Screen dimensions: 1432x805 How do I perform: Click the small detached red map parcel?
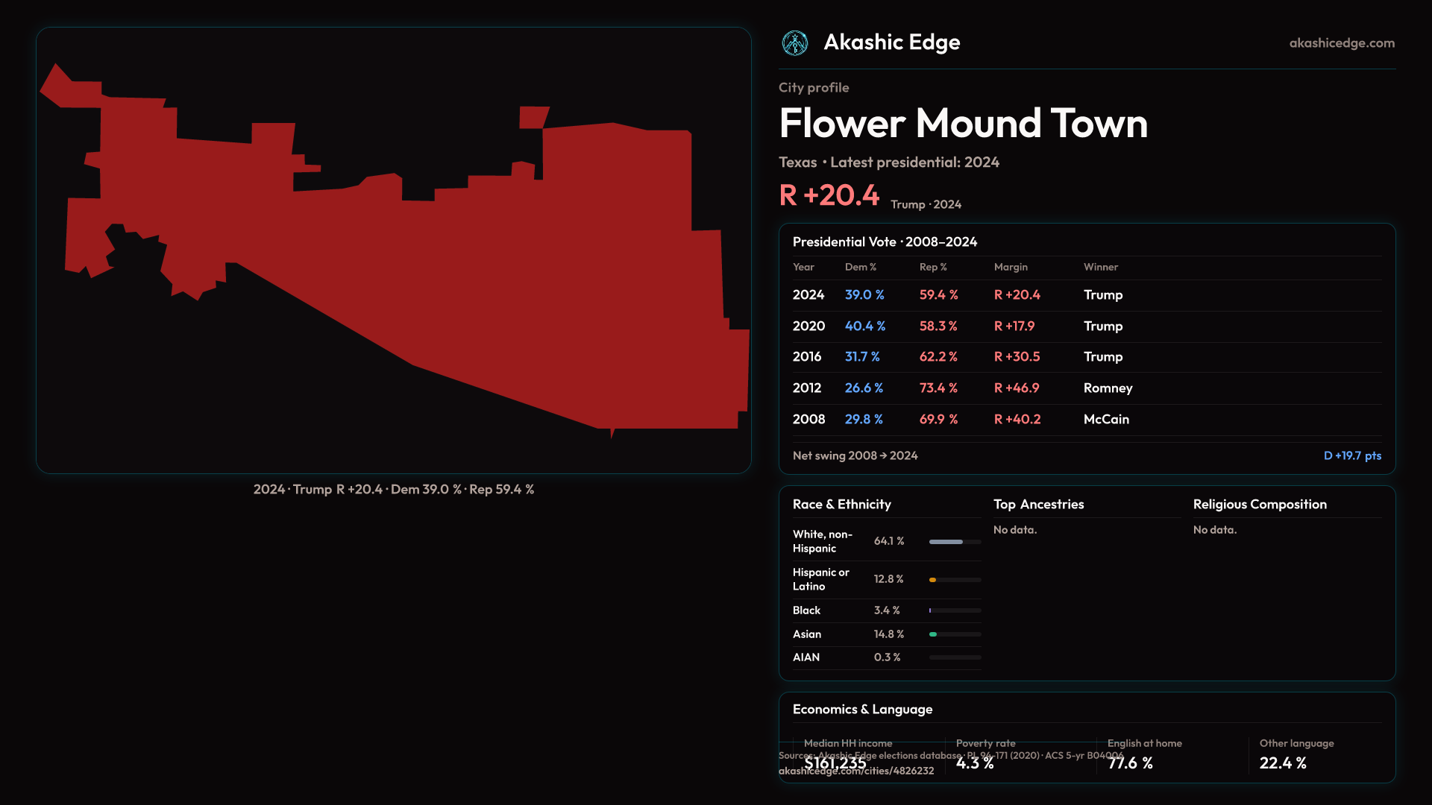[533, 117]
